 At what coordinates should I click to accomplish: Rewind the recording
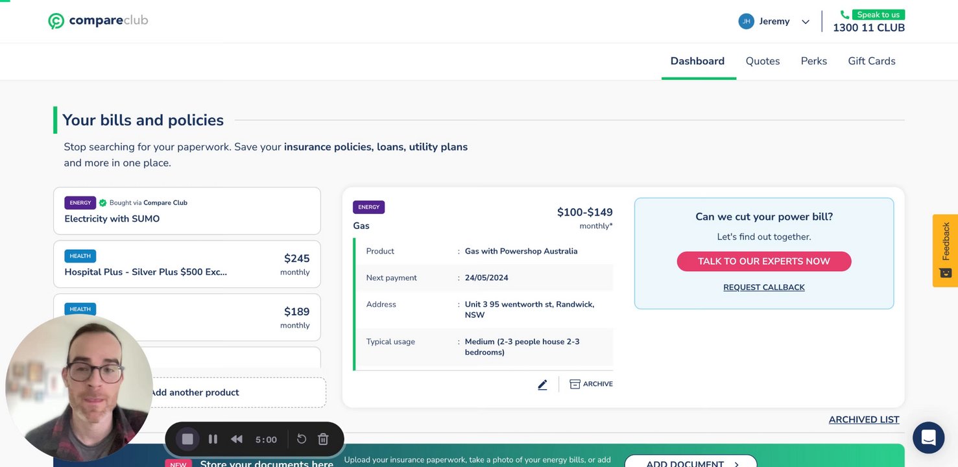237,439
